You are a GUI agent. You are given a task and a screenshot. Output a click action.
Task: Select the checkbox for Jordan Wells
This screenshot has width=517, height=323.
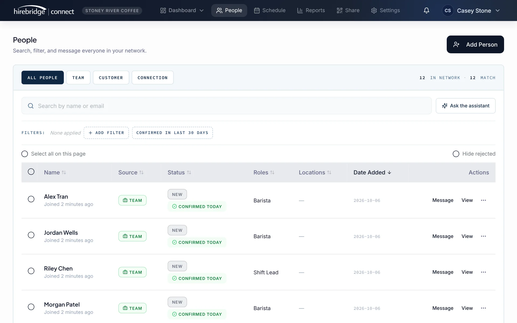tap(31, 235)
